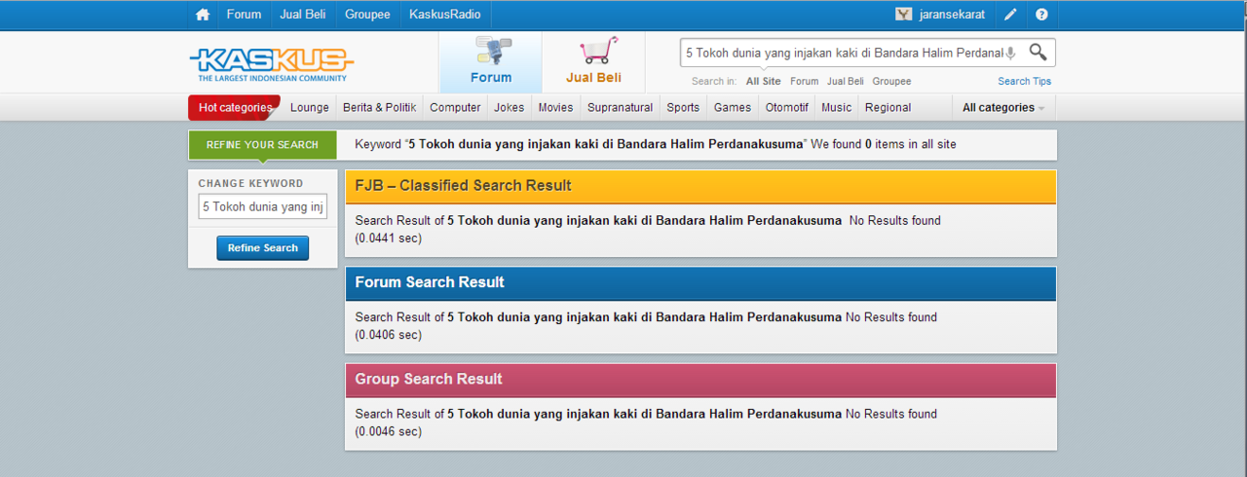Open the Regional category
Viewport: 1247px width, 477px height.
tap(888, 108)
